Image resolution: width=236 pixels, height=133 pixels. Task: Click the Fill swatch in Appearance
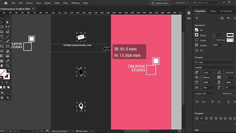coord(197,30)
